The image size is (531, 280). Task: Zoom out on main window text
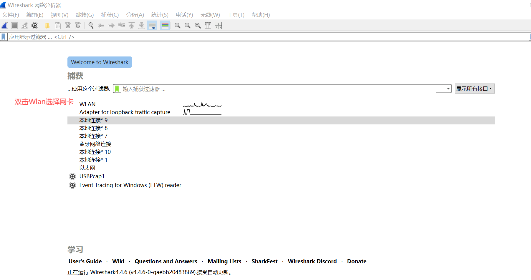[188, 26]
